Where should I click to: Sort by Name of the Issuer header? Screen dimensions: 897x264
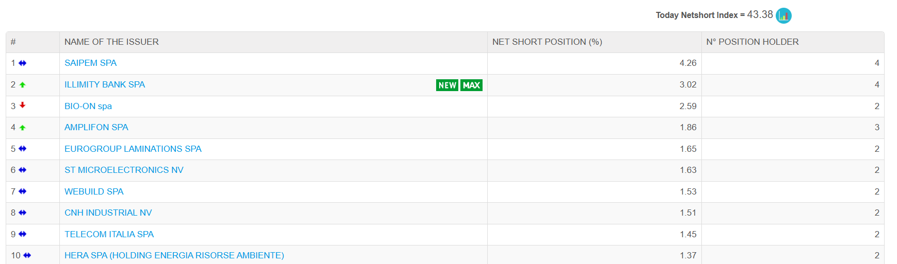tap(111, 42)
